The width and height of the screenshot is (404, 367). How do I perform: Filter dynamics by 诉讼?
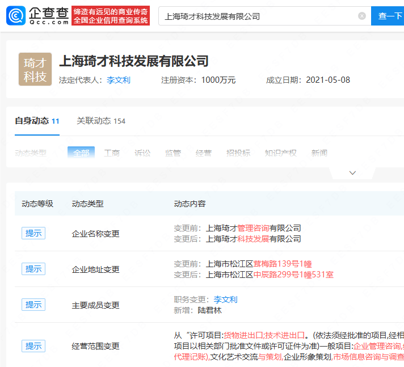142,153
